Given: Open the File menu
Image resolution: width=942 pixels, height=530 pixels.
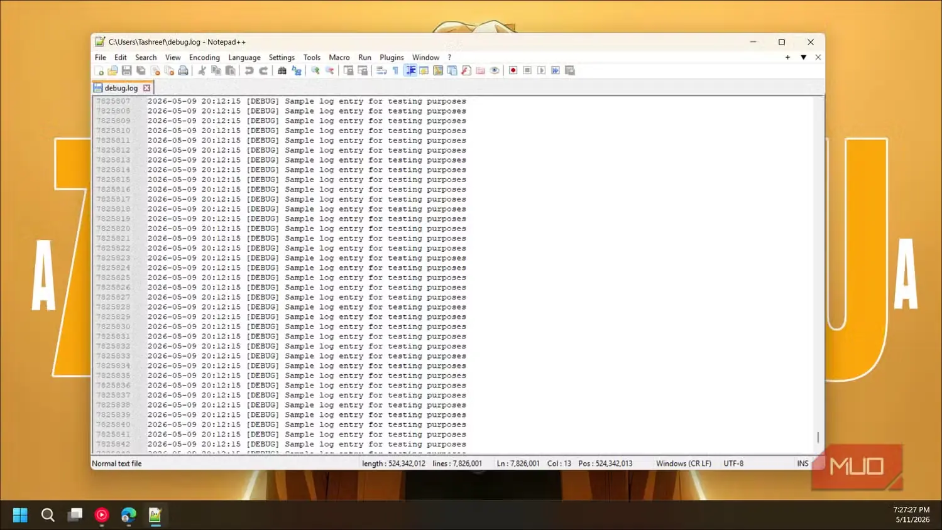Looking at the screenshot, I should pos(101,57).
